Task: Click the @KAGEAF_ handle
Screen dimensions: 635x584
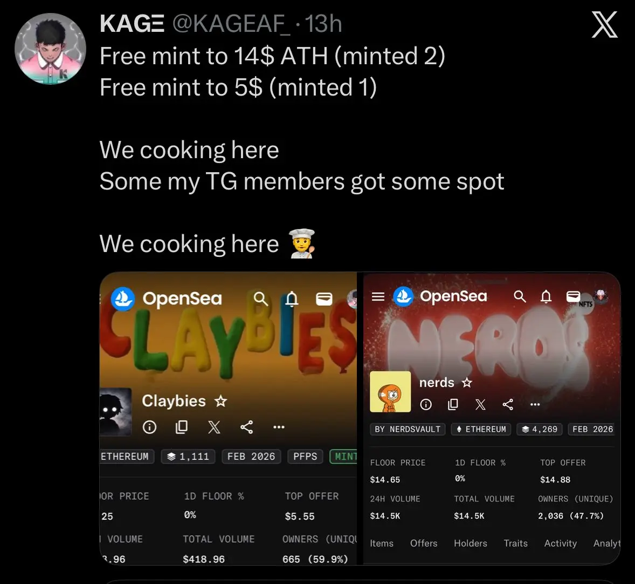Action: pyautogui.click(x=231, y=24)
